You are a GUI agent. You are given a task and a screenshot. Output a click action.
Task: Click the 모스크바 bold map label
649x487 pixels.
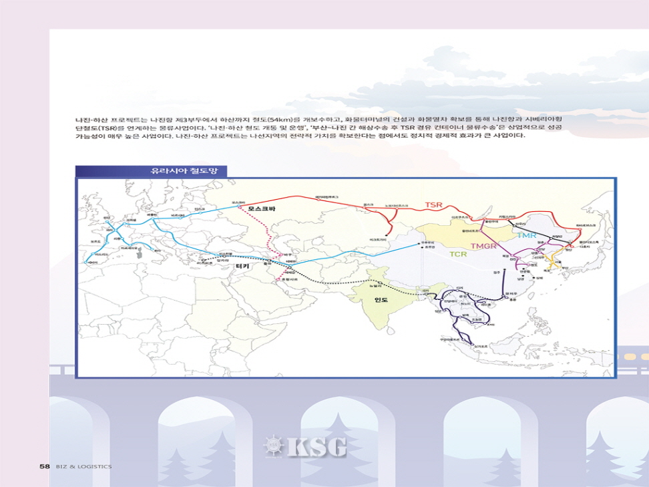(261, 209)
